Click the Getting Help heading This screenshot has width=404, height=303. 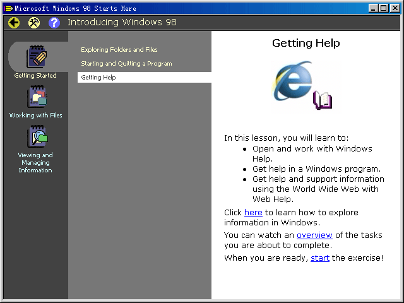[306, 43]
